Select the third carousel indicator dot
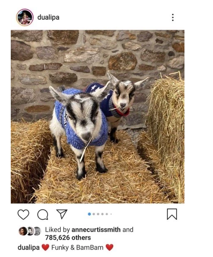The height and width of the screenshot is (257, 213). [98, 214]
